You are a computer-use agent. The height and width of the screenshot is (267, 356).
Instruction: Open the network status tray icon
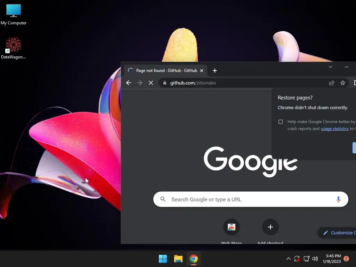tap(306, 259)
